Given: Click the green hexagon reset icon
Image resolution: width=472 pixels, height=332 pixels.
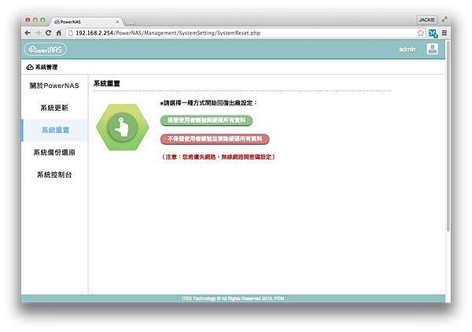Looking at the screenshot, I should coord(123,127).
